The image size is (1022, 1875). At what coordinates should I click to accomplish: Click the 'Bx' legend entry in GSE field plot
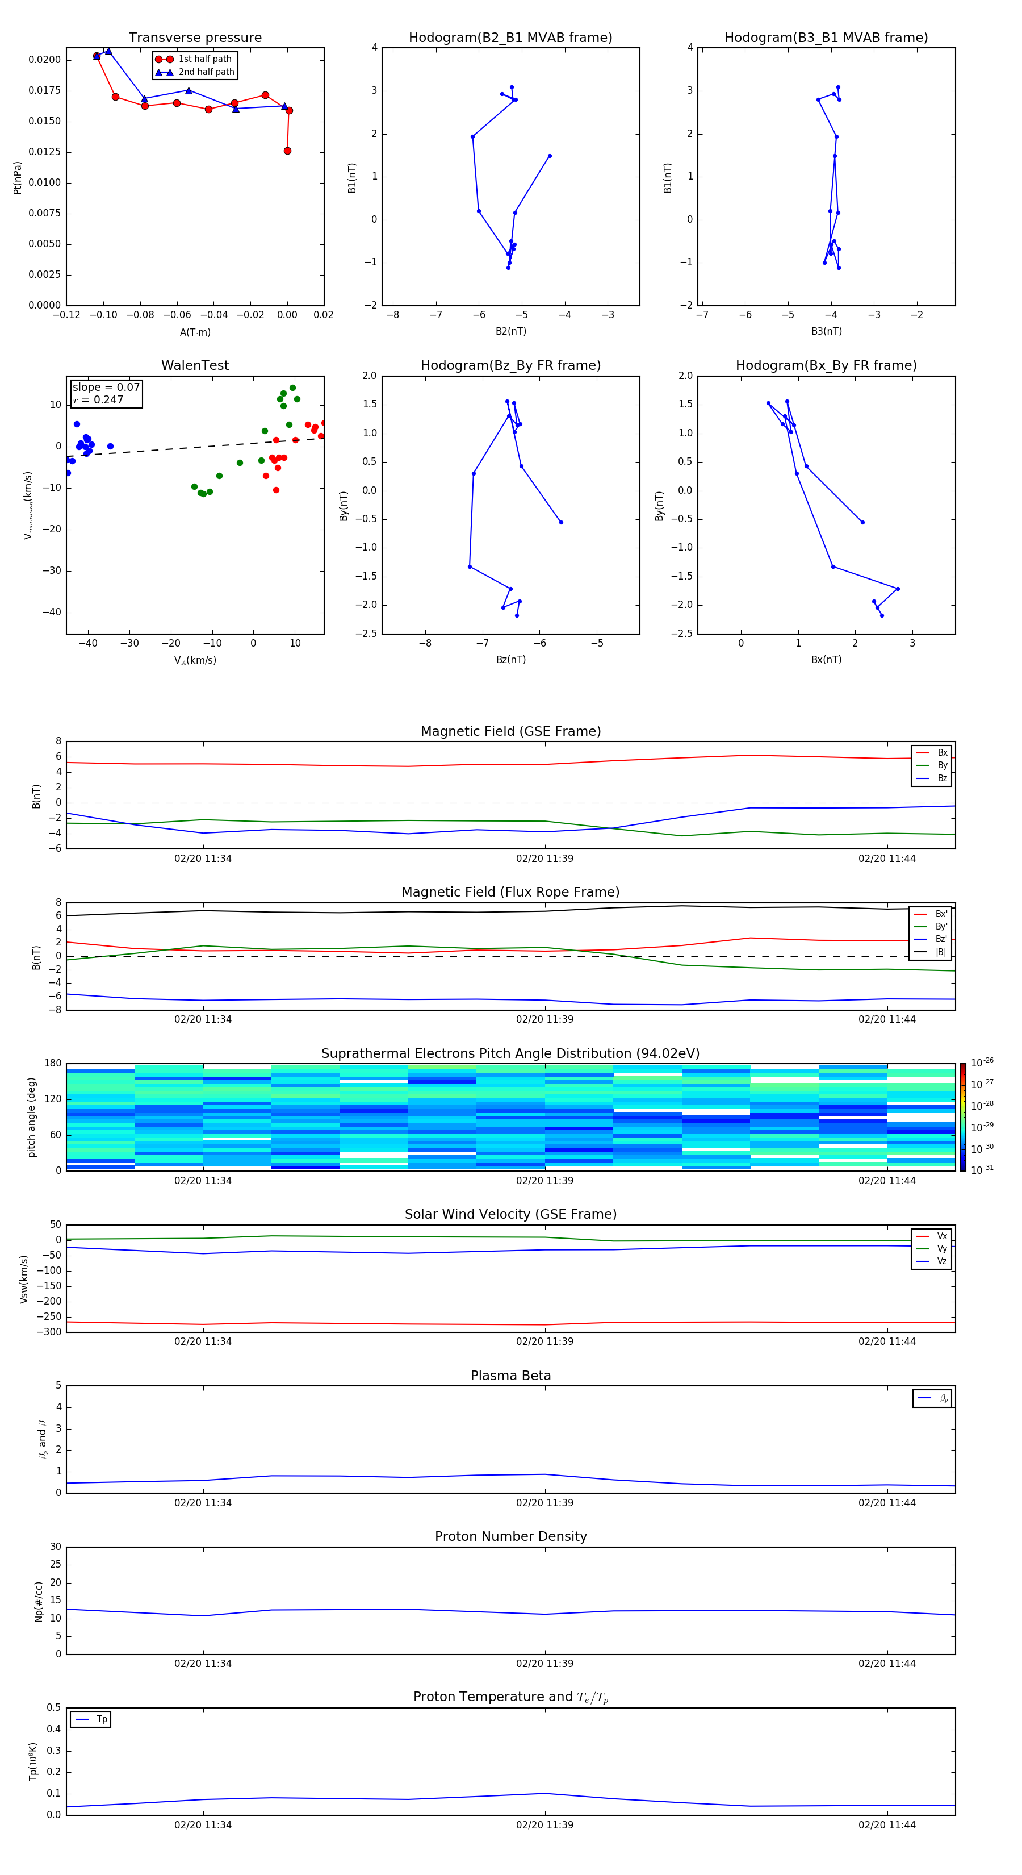pos(932,753)
